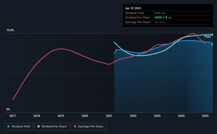Select the 2019 x-axis year label
The width and height of the screenshot is (217, 134).
coord(61,116)
